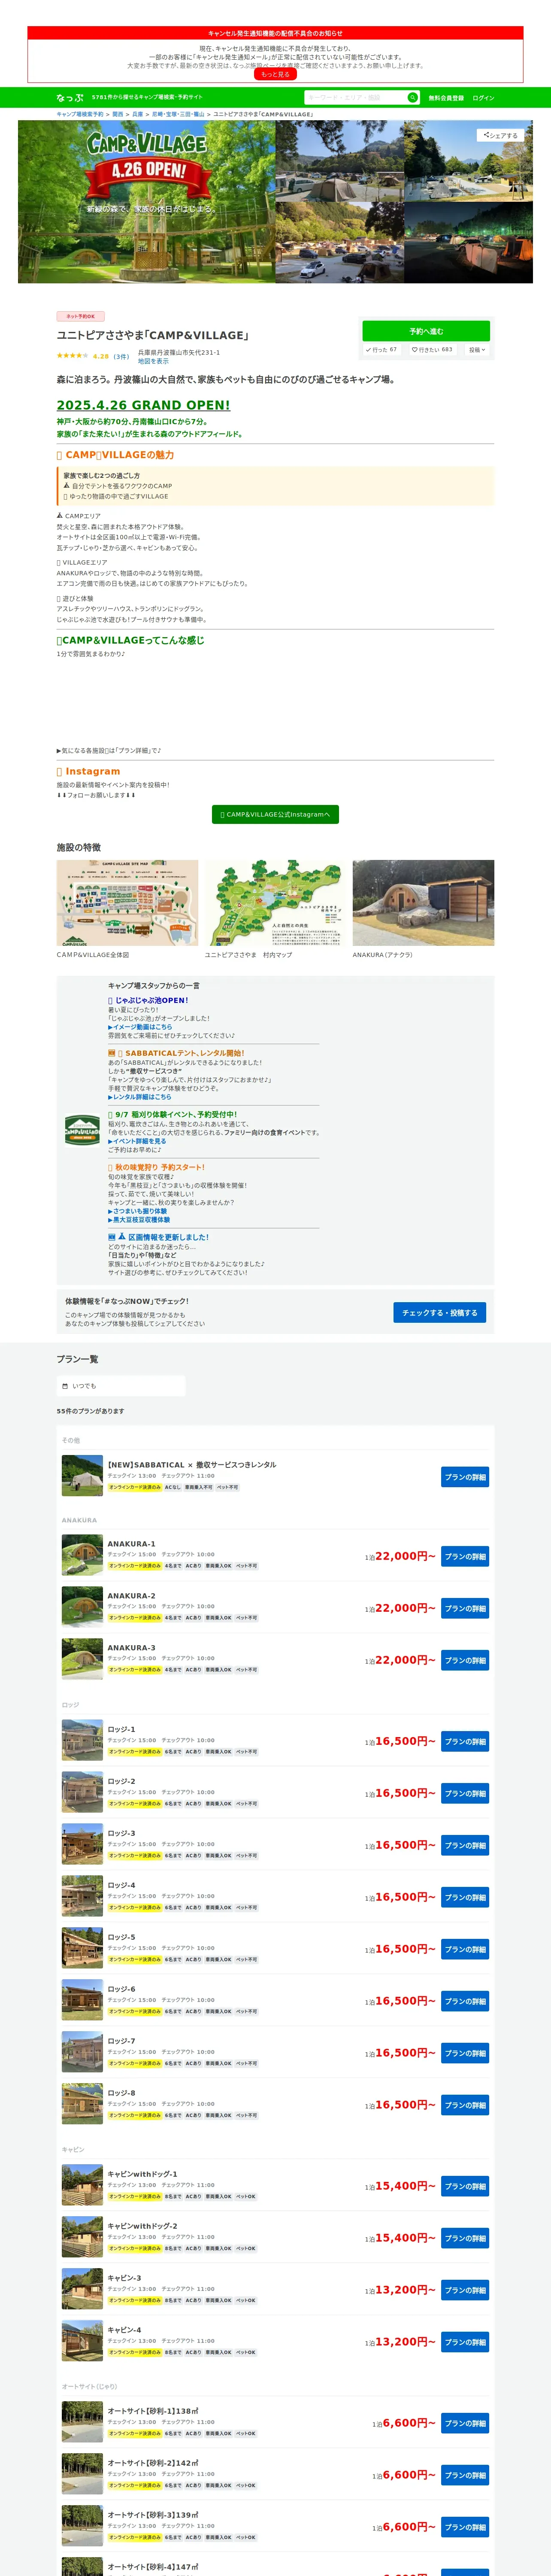Open the CAMP&VILLAGE 4.26 OPEN hero image
Screen dimensions: 551x2576
[x=146, y=202]
